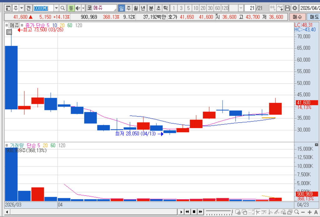
Task: Click the vertical line chart tool icon
Action: 270,212
